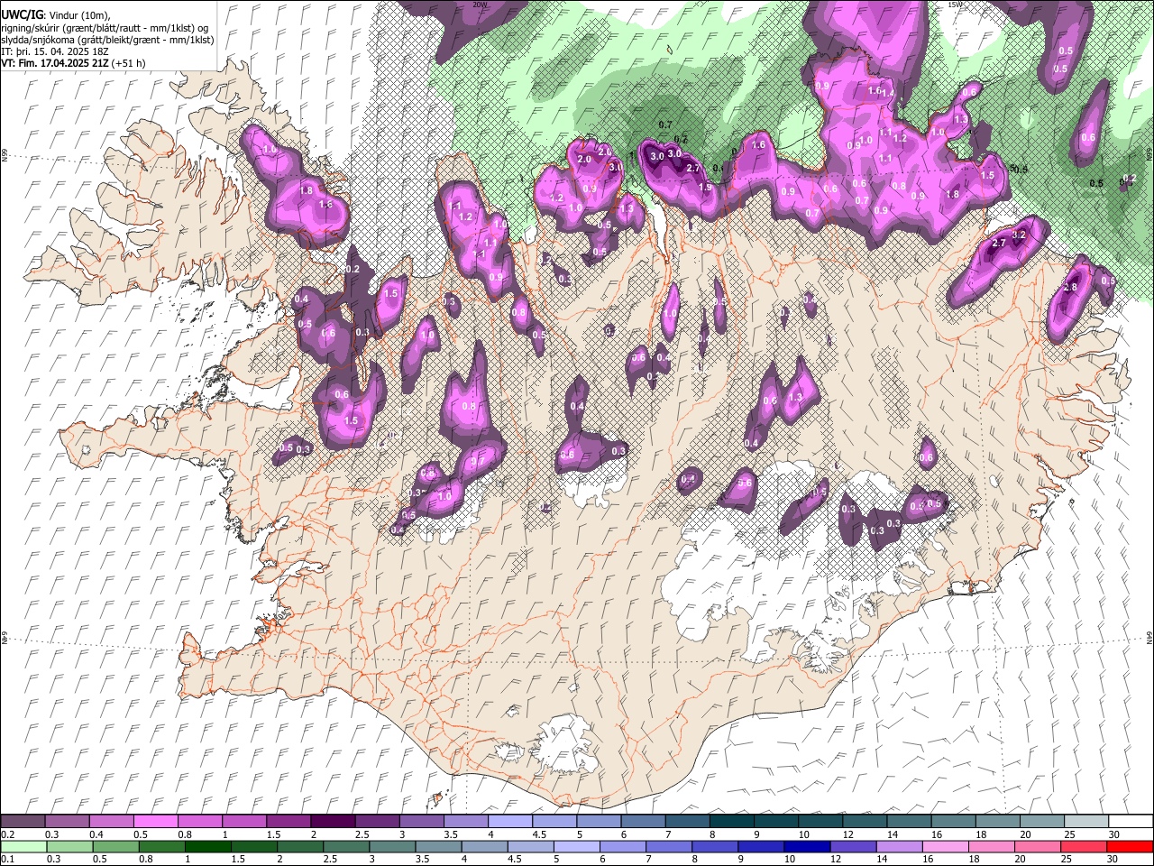Click the deep blue bottom-row swatch labeled 10
The image size is (1154, 866).
pyautogui.click(x=806, y=846)
